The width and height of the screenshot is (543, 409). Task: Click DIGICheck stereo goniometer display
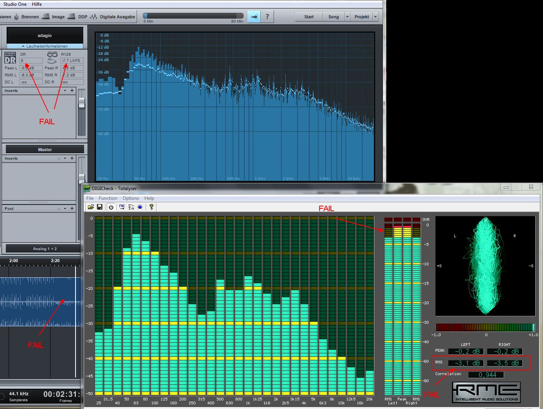pos(485,266)
